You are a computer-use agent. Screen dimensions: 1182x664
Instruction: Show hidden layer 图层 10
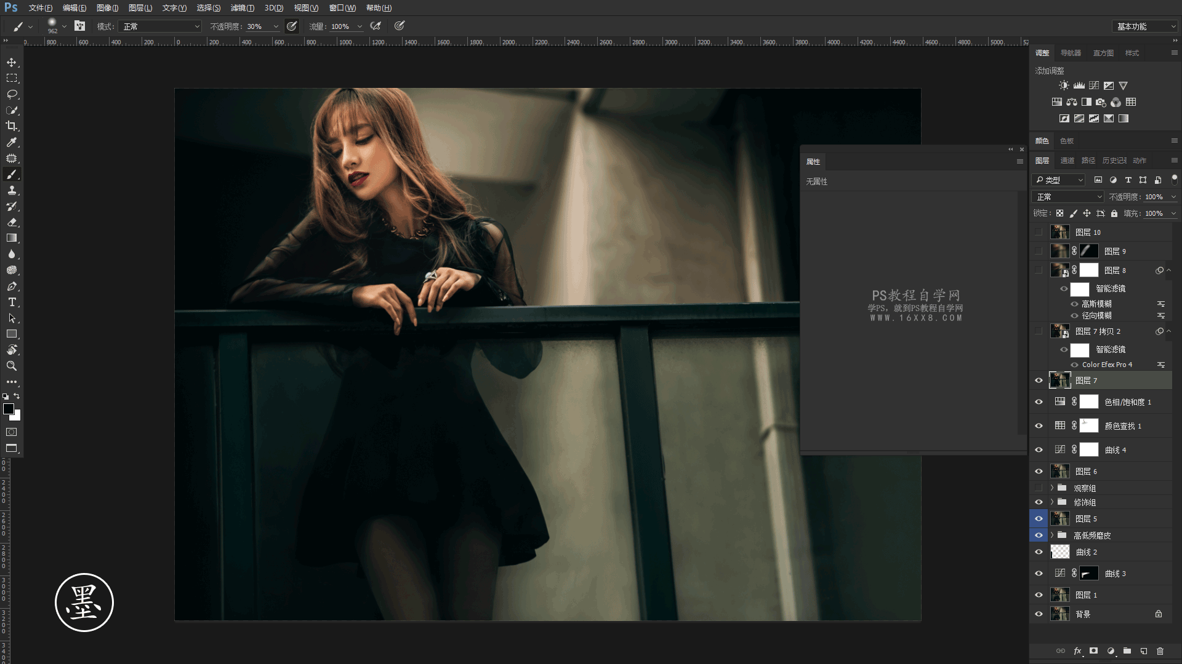(x=1039, y=232)
